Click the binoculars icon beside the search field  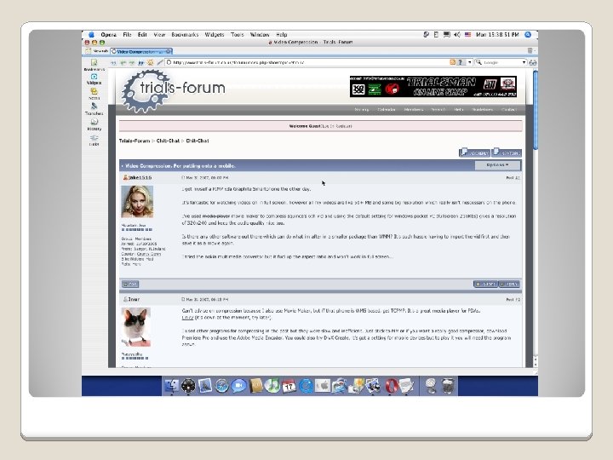tap(532, 62)
